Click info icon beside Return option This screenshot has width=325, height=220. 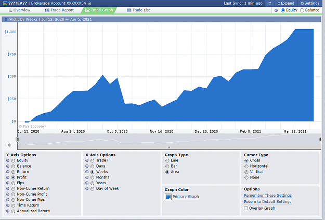tap(8, 172)
